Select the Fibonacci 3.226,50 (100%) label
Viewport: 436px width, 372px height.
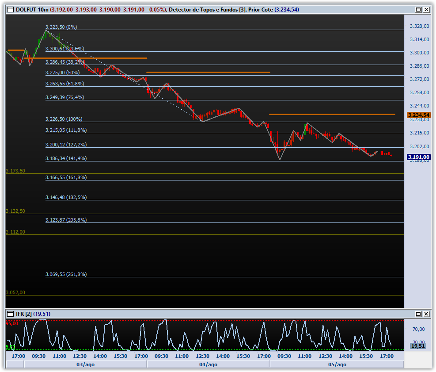pyautogui.click(x=64, y=119)
